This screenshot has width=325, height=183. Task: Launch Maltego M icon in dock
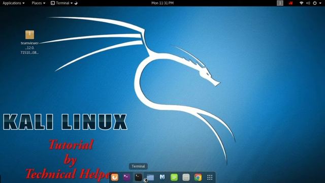pos(162,177)
